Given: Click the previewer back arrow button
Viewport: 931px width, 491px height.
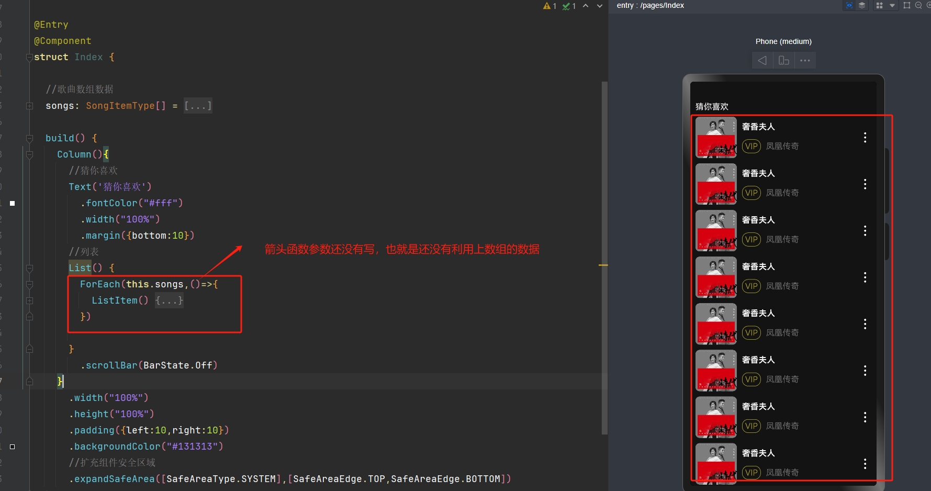Looking at the screenshot, I should 762,61.
